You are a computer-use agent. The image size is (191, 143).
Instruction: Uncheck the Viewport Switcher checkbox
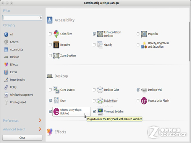[x=94, y=112]
